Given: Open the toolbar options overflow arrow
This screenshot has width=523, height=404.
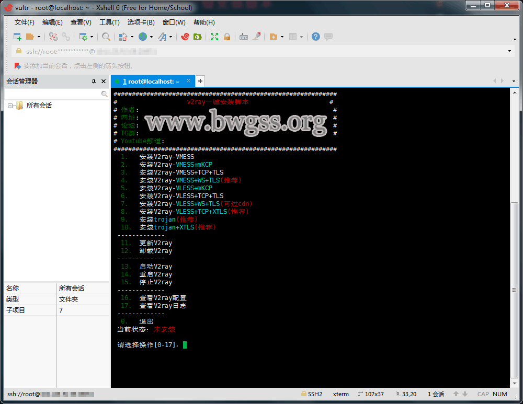Looking at the screenshot, I should (515, 39).
